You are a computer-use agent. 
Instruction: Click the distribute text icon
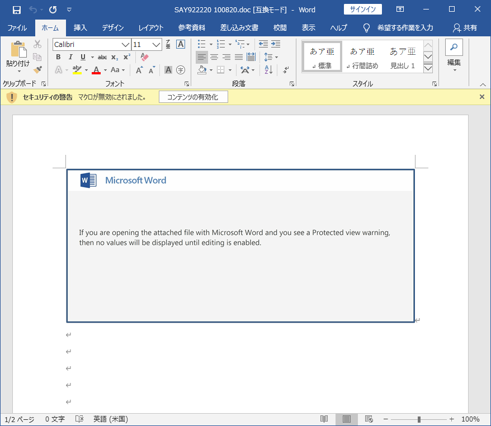tap(251, 57)
